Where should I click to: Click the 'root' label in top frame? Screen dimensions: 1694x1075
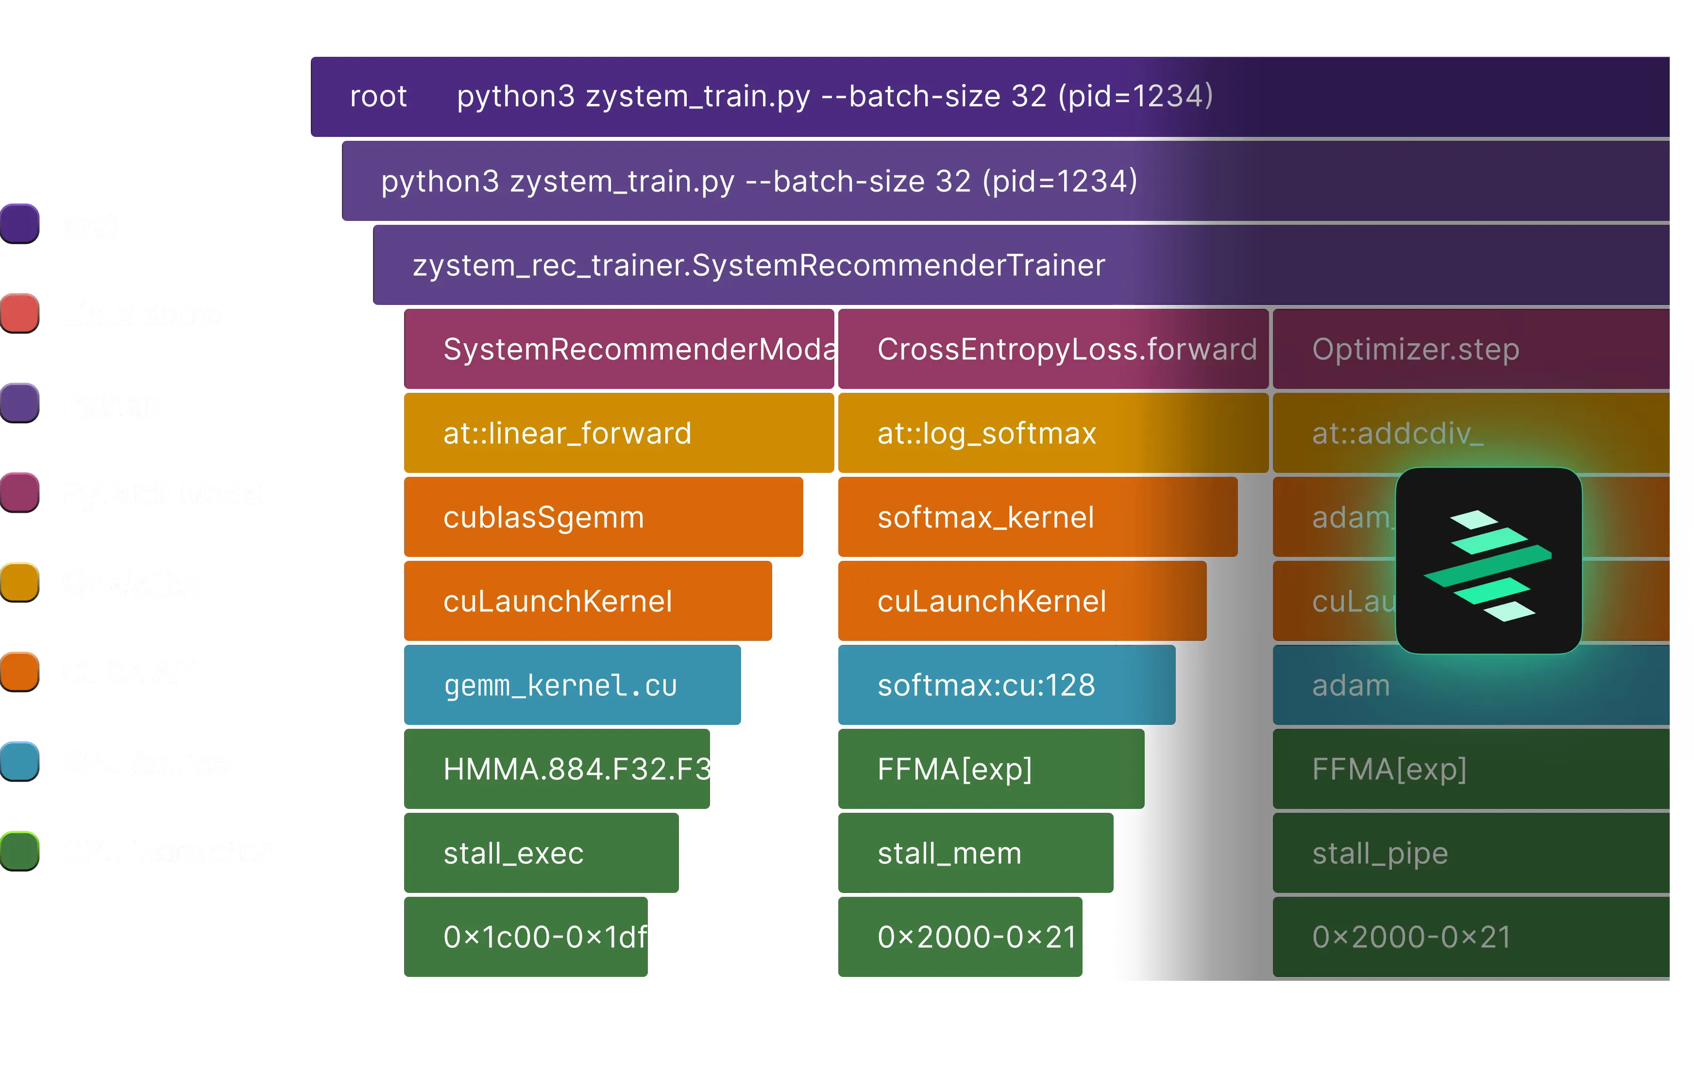point(378,97)
